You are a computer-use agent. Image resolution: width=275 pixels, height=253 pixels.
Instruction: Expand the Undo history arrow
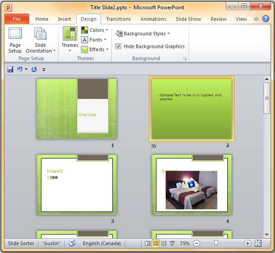click(x=26, y=69)
